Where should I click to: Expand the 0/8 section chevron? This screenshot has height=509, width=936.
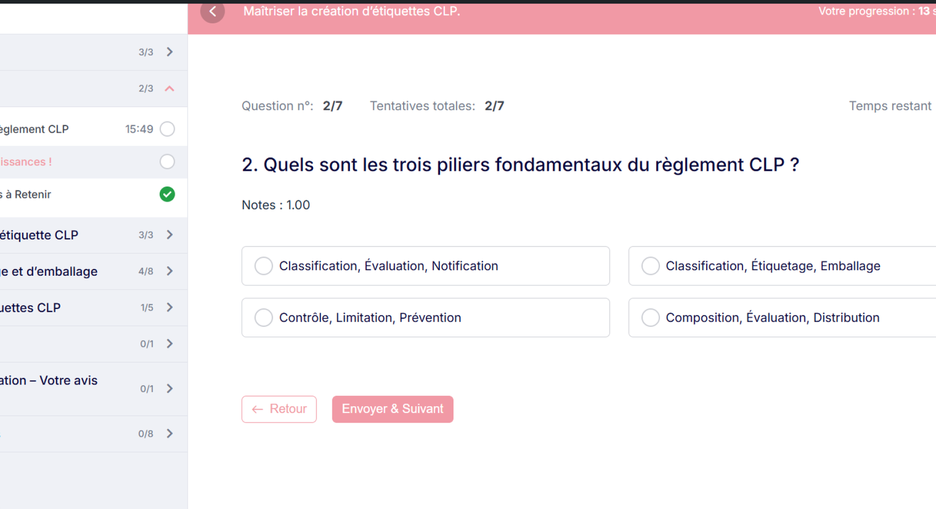pos(170,434)
